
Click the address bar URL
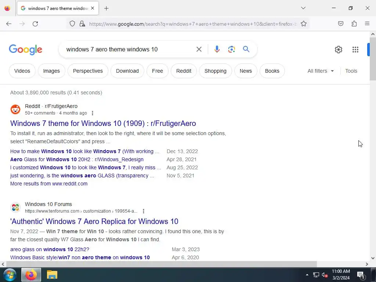tap(193, 24)
